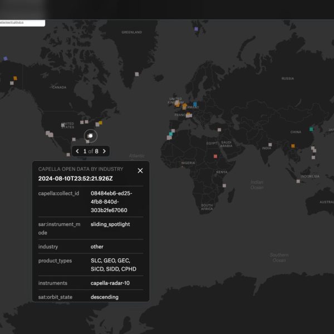Image resolution: width=334 pixels, height=334 pixels.
Task: Select the gray marker in Alaska
Action: point(12,83)
